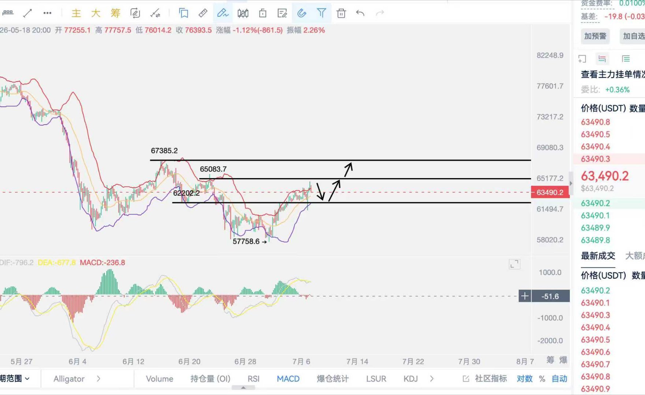Click ask price 63490.8 in order book
The image size is (645, 395).
pos(596,122)
